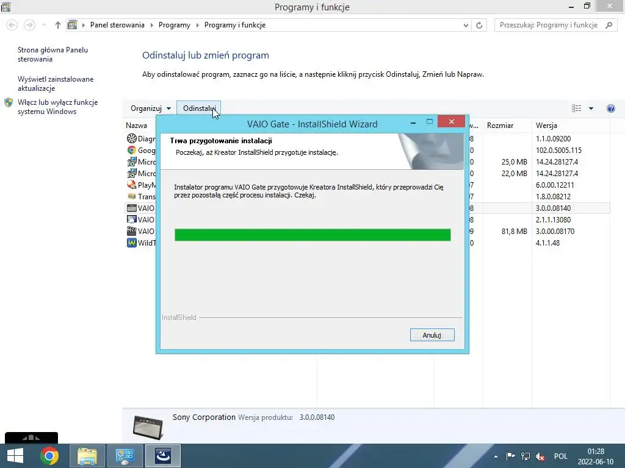Click the Back navigation arrow

pos(12,25)
